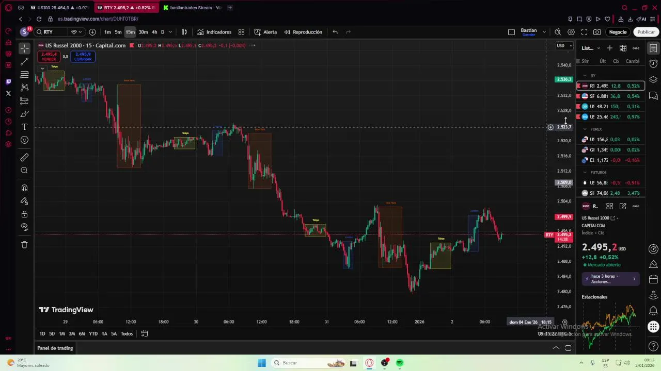661x371 pixels.
Task: Collapse the FOREX watchlist section
Action: point(585,129)
